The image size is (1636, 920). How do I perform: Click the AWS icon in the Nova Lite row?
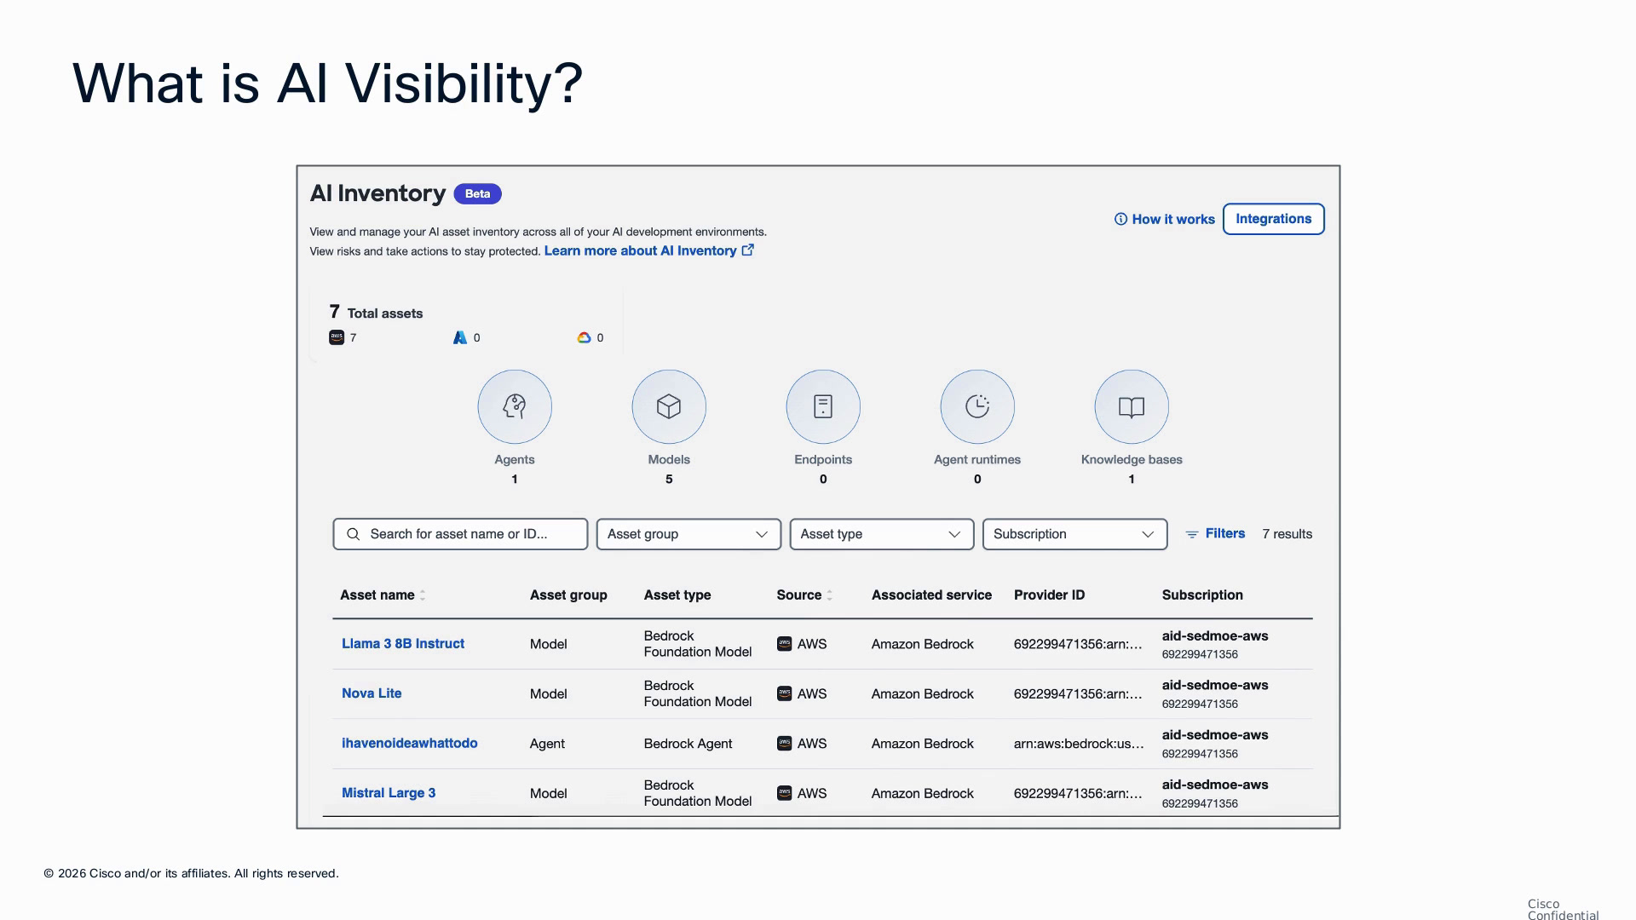(785, 693)
